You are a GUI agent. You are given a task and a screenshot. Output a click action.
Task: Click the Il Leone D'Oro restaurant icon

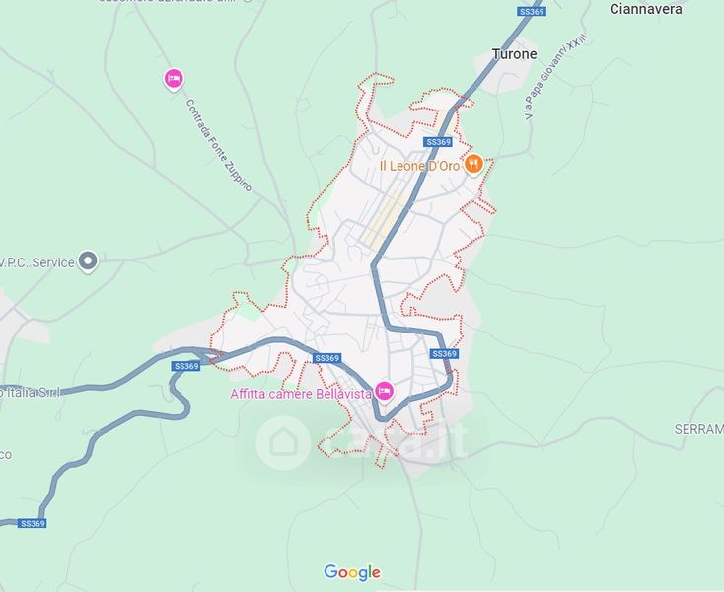[x=473, y=164]
